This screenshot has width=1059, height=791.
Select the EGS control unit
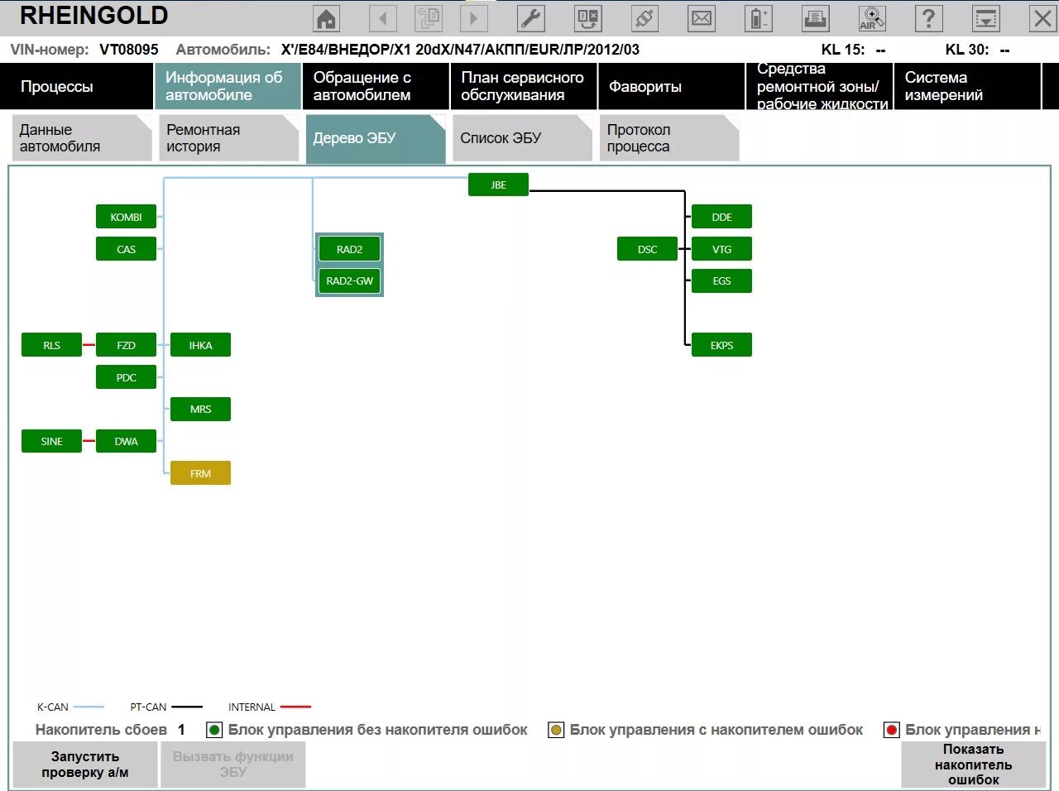coord(721,280)
